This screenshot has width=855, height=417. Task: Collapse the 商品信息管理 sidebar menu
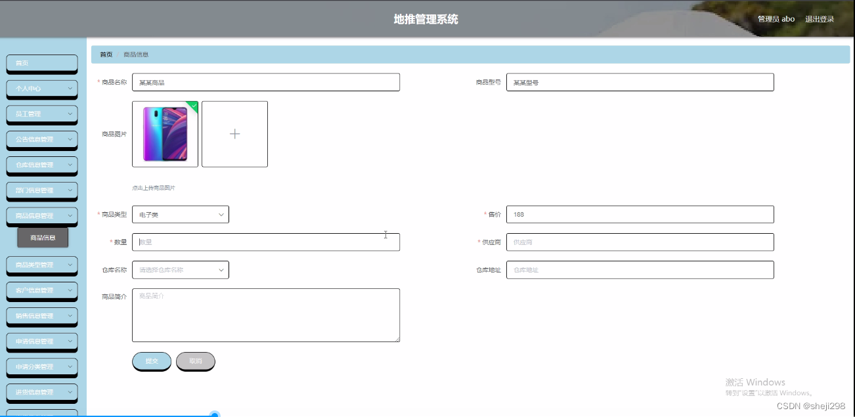click(x=41, y=215)
